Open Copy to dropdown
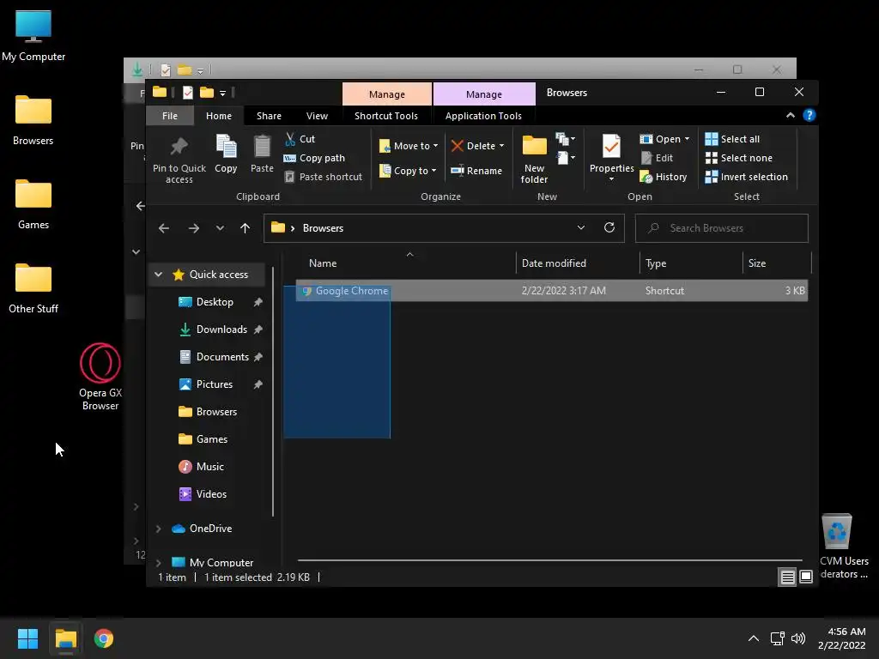The width and height of the screenshot is (879, 659). click(407, 171)
